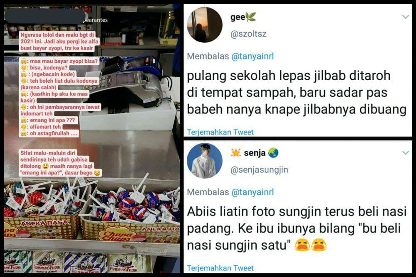Open @tanyainrl link in gee's reply
The height and width of the screenshot is (277, 416).
point(253,56)
